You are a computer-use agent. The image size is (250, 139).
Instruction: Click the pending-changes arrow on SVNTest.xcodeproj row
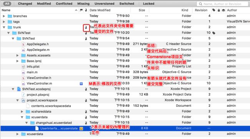point(86,89)
